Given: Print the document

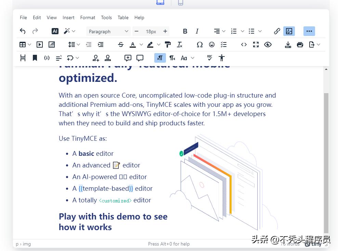Looking at the screenshot, I should [300, 45].
